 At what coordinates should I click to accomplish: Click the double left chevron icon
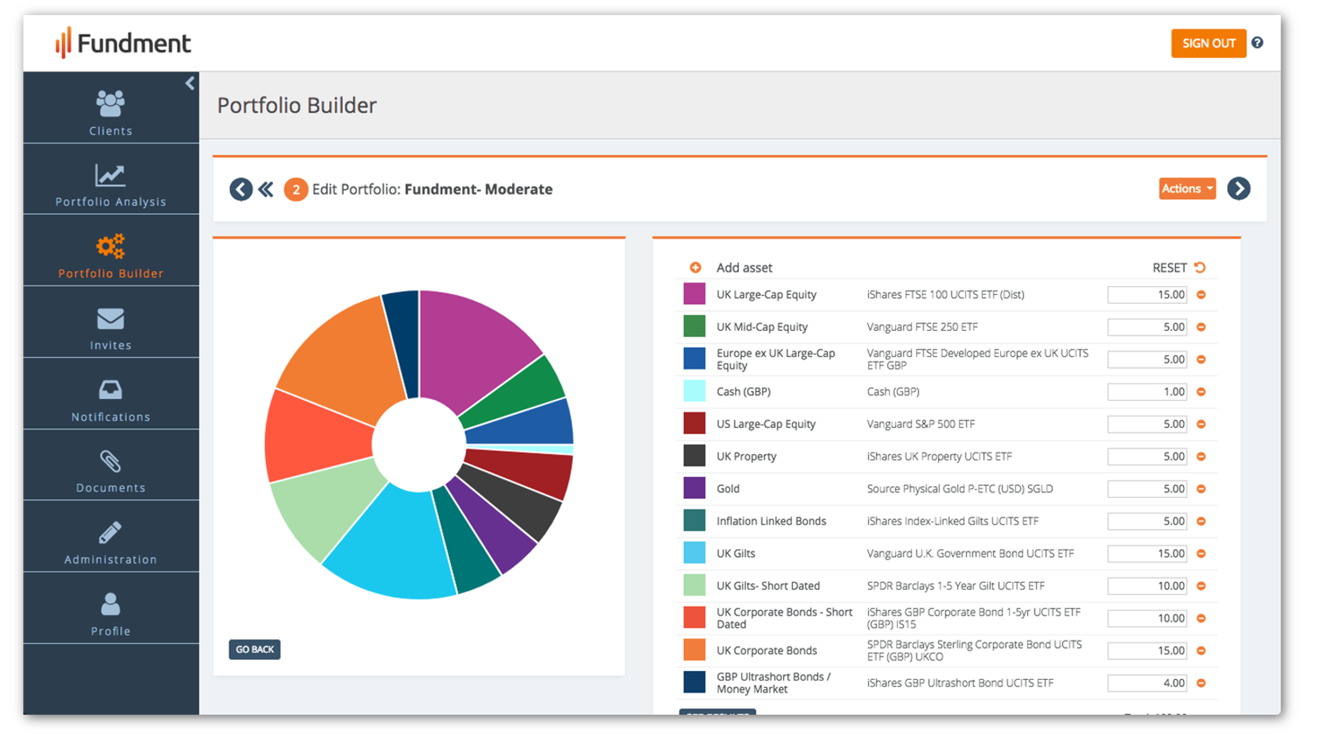[x=266, y=189]
